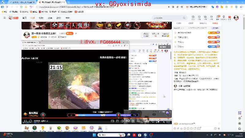Reload the live stream player
This screenshot has height=138, width=245.
point(30,121)
